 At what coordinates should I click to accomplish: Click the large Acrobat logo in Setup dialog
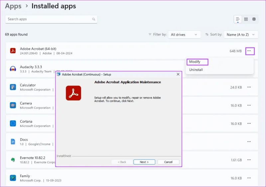[73, 93]
